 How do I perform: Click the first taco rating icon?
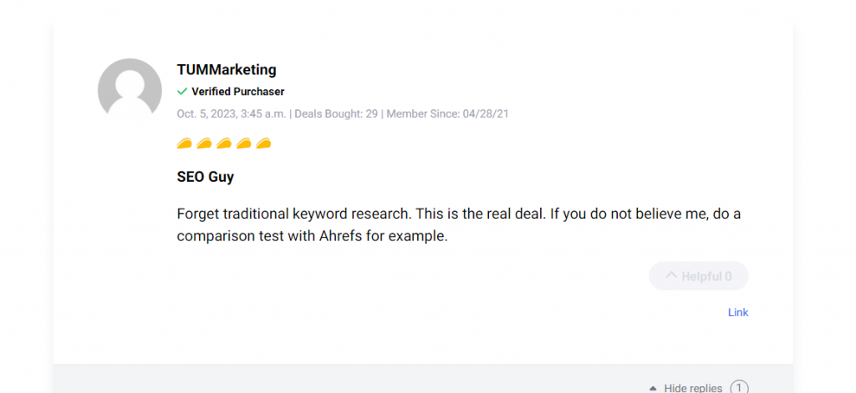185,144
